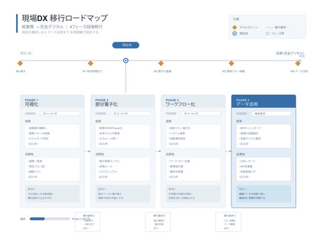This screenshot has width=322, height=242.
Task: Click the 施策 list box in PHASE 1
Action: point(52,136)
